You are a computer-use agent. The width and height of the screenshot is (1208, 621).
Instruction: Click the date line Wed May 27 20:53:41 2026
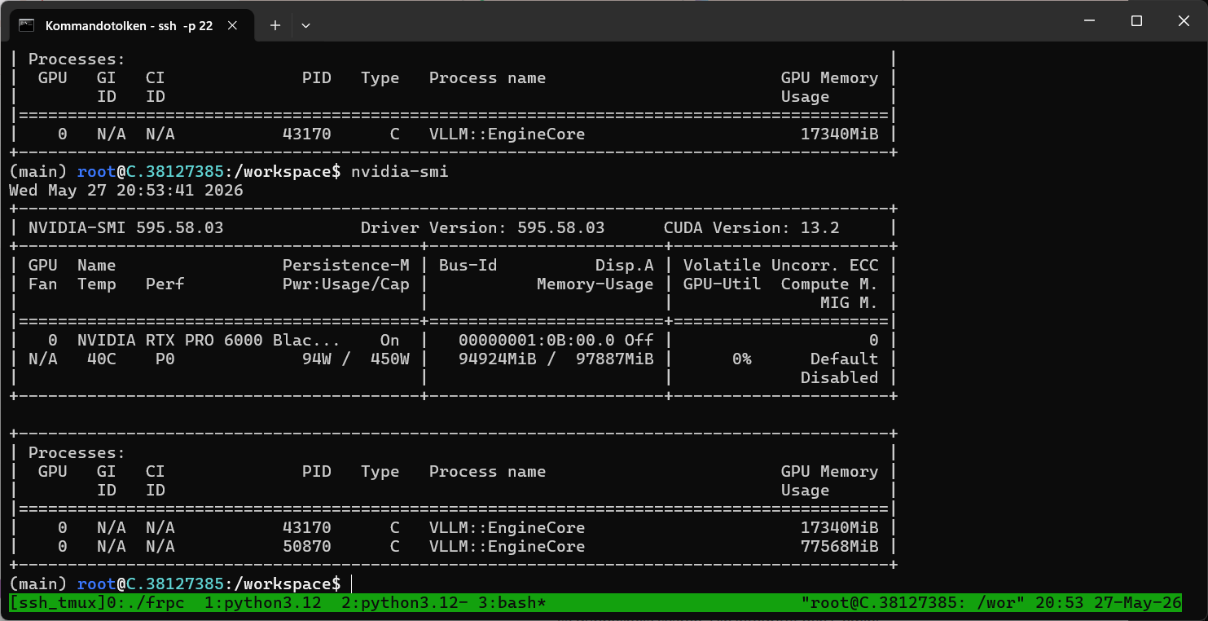coord(126,191)
